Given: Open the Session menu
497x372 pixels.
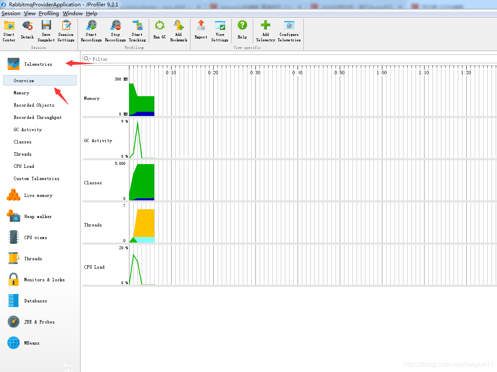Looking at the screenshot, I should tap(11, 13).
